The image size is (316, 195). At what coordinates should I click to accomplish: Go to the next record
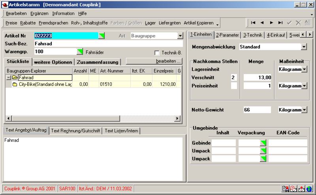coord(271,23)
